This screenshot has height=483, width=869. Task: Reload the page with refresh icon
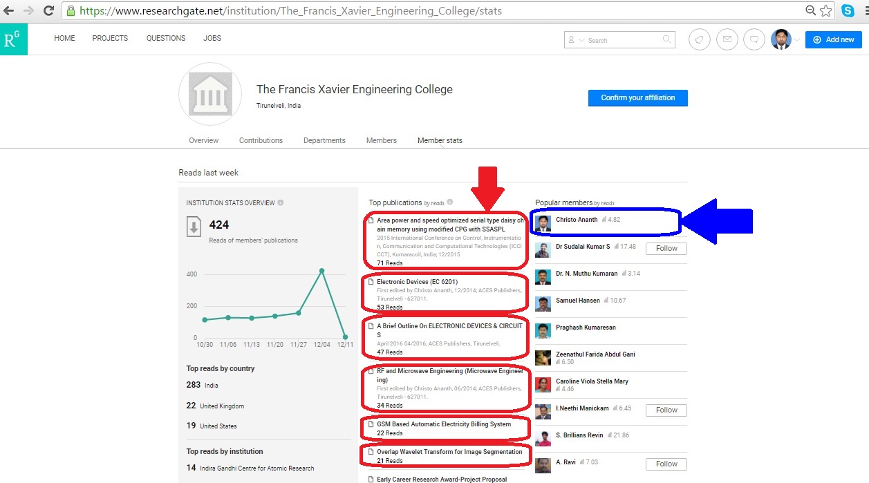(x=49, y=11)
